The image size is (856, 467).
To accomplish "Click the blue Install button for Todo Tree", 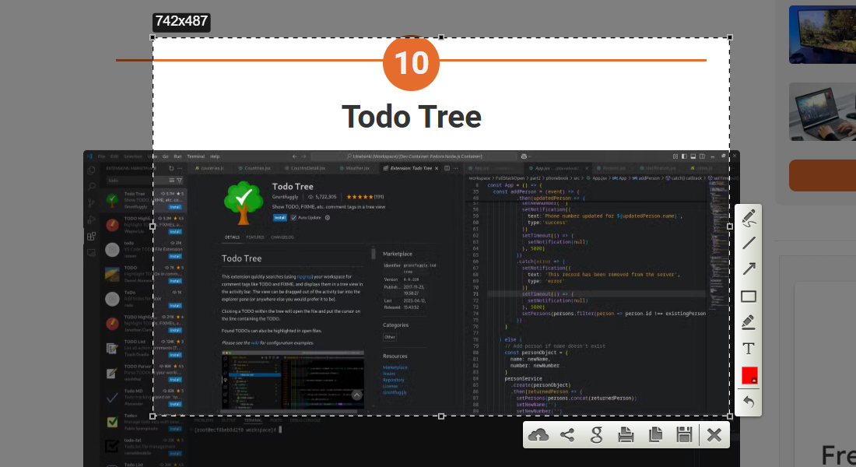I will pyautogui.click(x=279, y=218).
